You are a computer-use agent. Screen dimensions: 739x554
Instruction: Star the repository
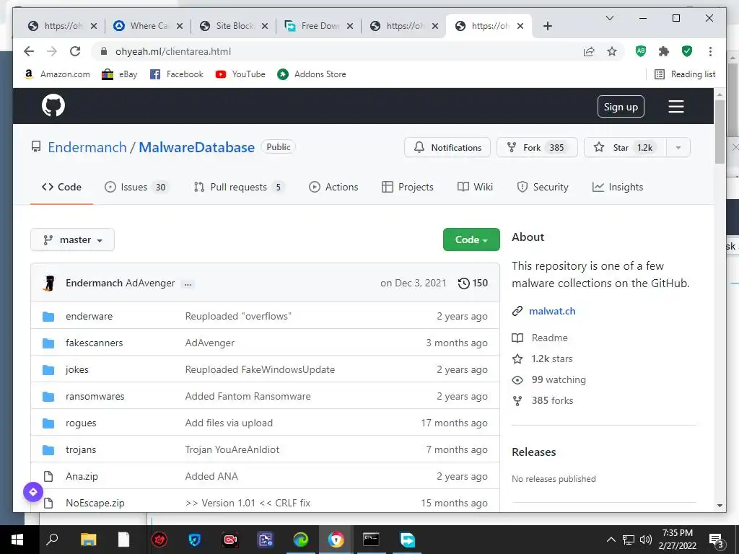625,147
